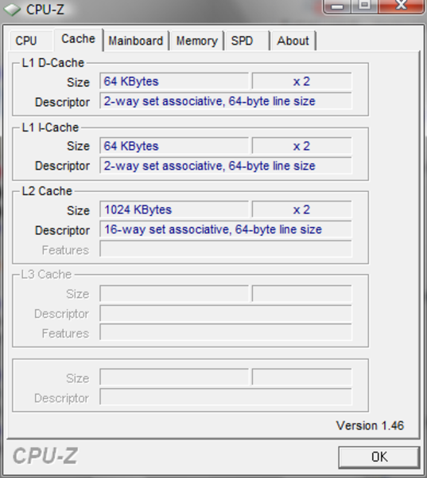This screenshot has width=427, height=478.
Task: Click the Version 1.46 text
Action: coord(370,425)
